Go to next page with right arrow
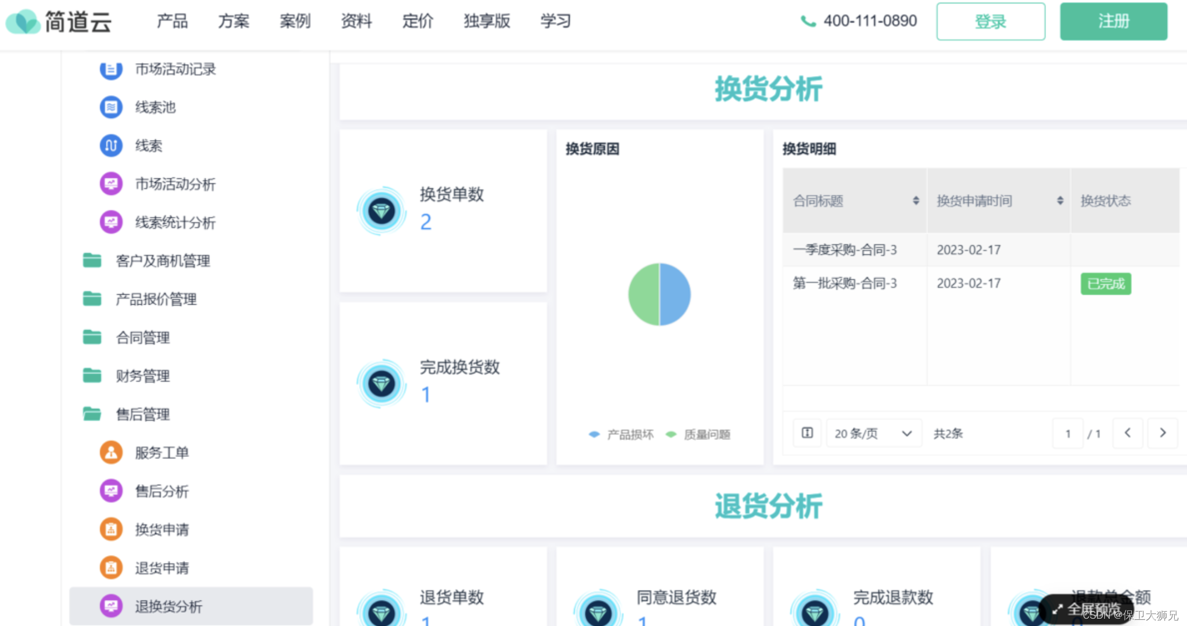 tap(1163, 433)
